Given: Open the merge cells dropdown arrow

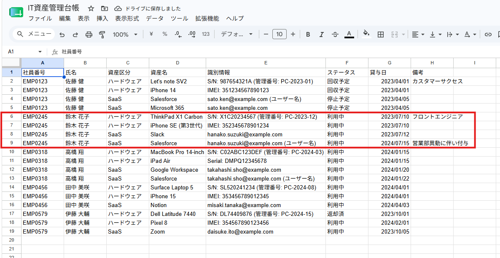Looking at the screenshot, I should (x=403, y=35).
